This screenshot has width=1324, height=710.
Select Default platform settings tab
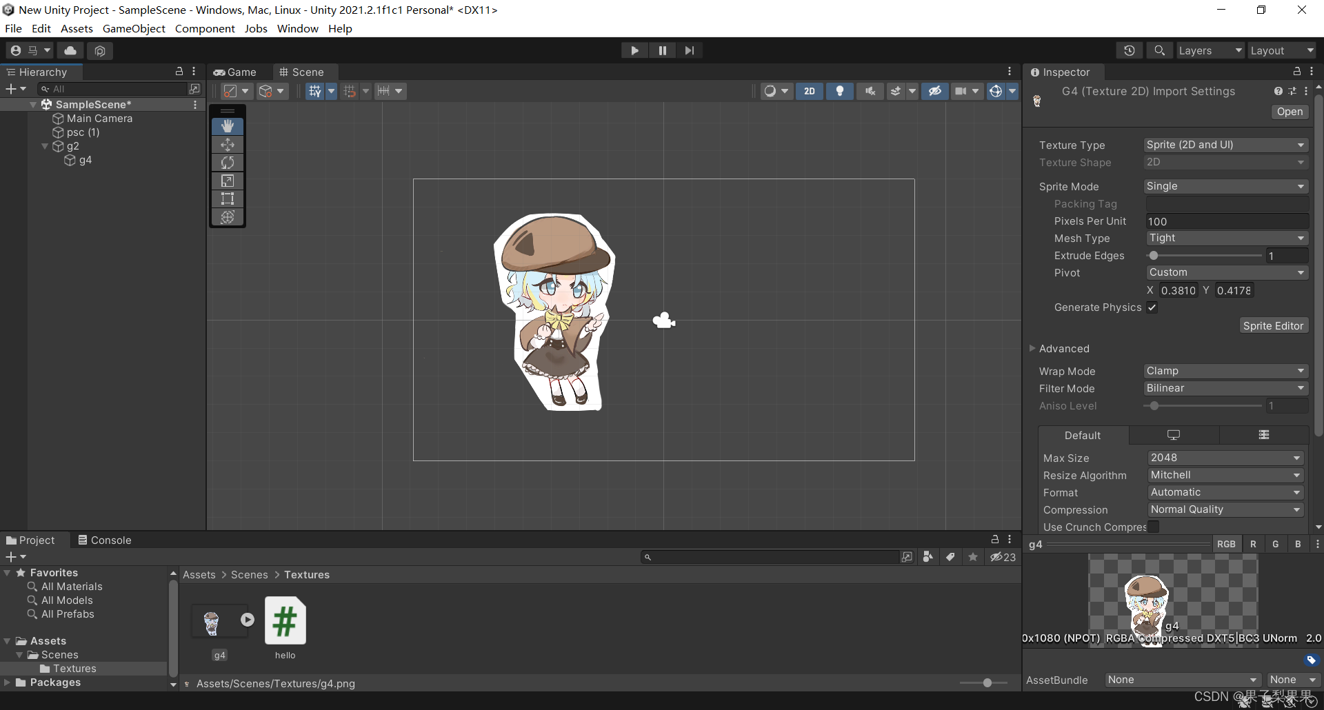pos(1083,436)
